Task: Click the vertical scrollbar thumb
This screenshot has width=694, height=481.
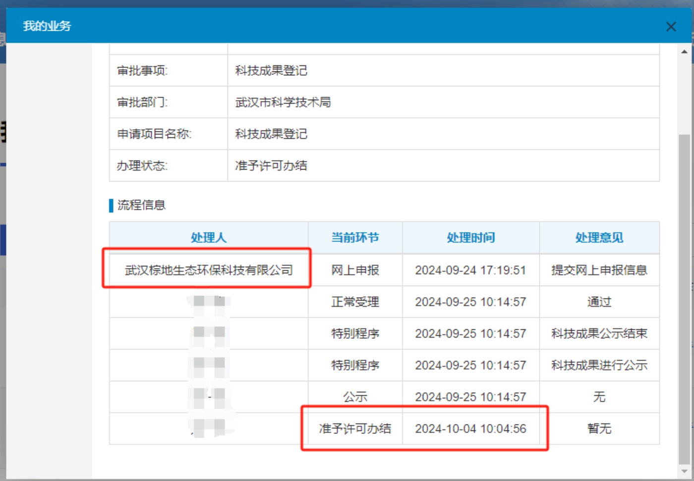Action: (684, 298)
